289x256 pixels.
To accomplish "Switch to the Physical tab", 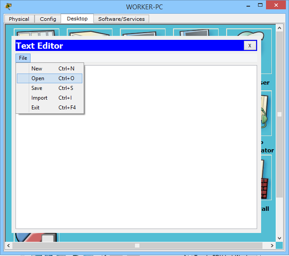I will point(19,19).
